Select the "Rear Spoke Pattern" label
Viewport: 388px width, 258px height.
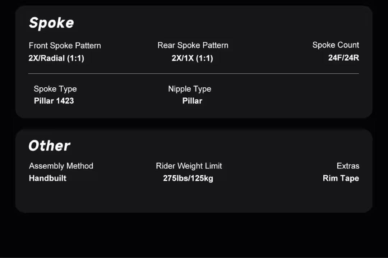(193, 45)
